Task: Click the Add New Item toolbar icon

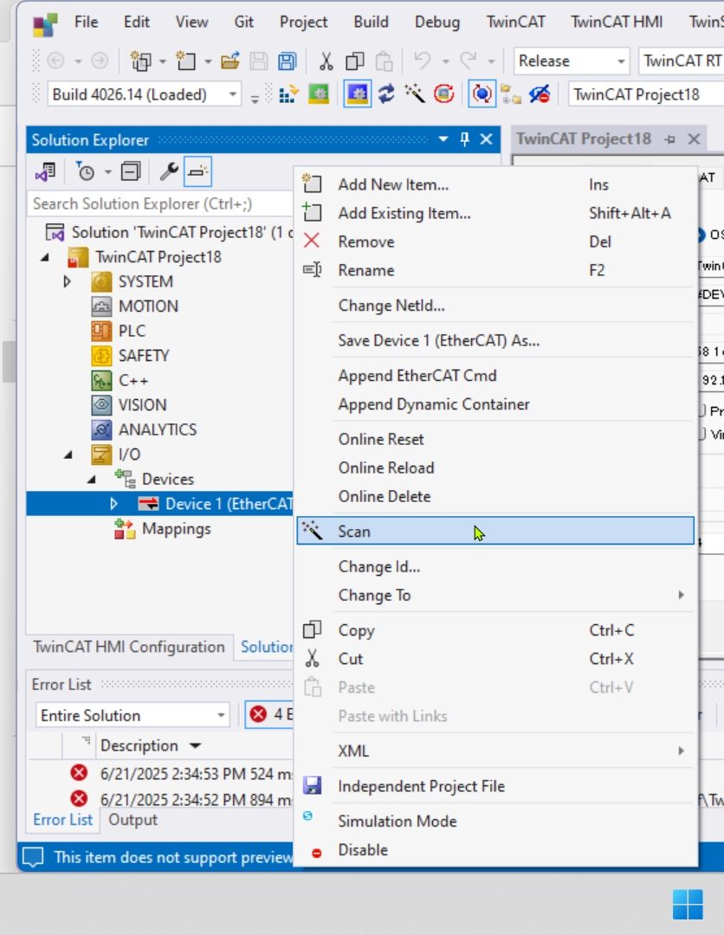Action: (x=186, y=61)
